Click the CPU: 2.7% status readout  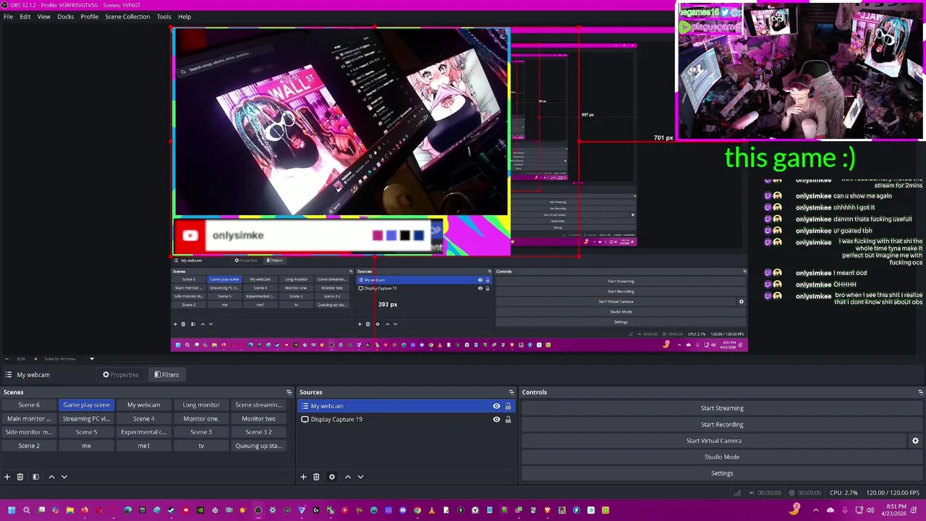[844, 493]
